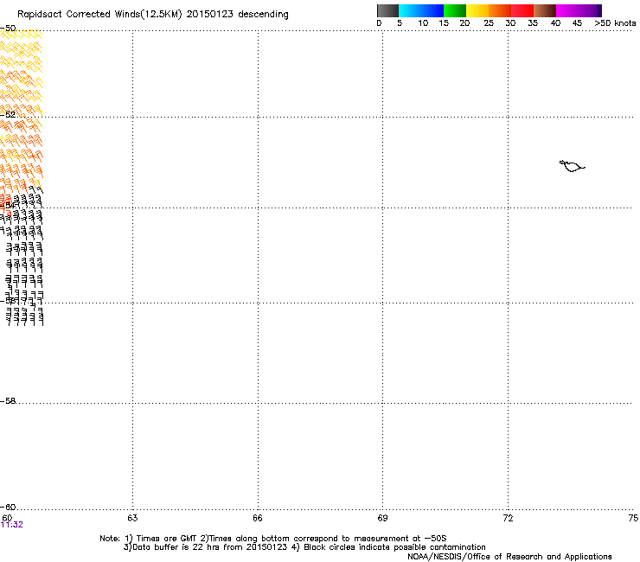The width and height of the screenshot is (640, 562).
Task: Click the brown 35-40 knots legend color
Action: point(545,10)
